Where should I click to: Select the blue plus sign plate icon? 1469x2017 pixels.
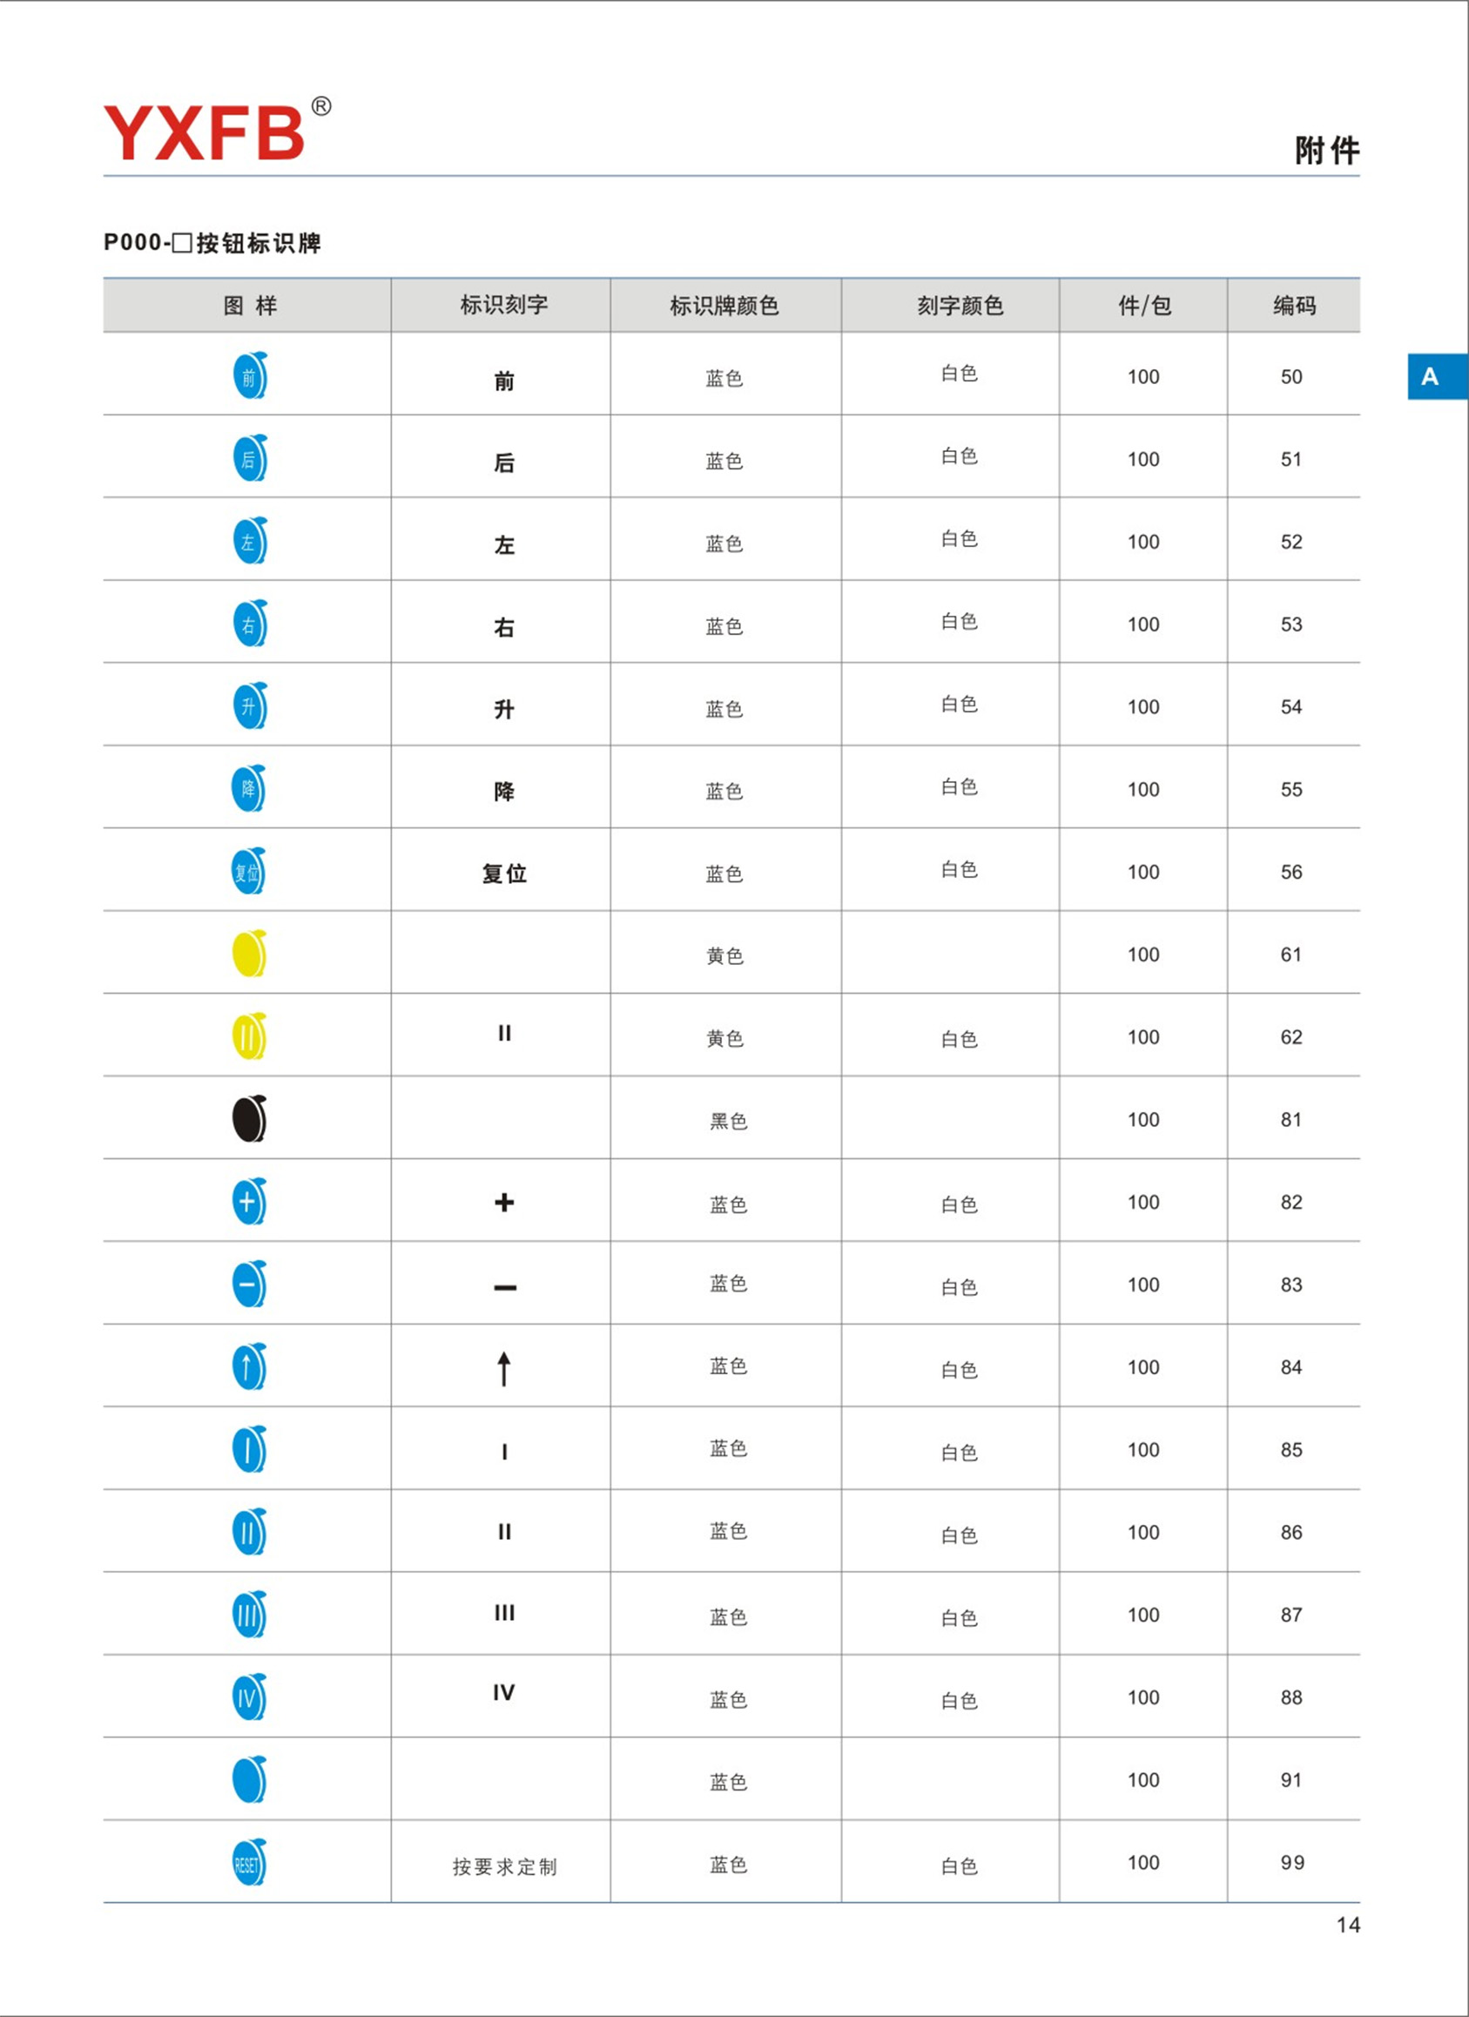249,1201
